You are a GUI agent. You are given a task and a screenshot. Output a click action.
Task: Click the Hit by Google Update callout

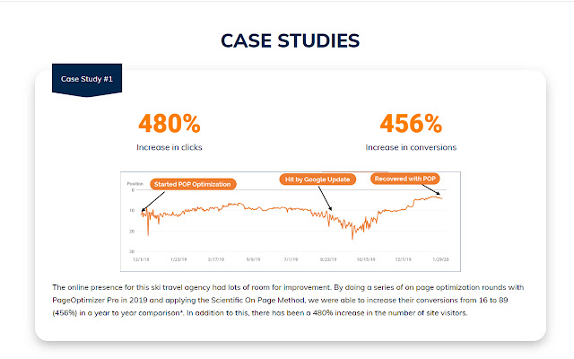click(x=317, y=179)
